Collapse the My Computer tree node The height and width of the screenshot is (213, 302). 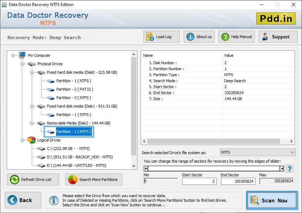13,55
